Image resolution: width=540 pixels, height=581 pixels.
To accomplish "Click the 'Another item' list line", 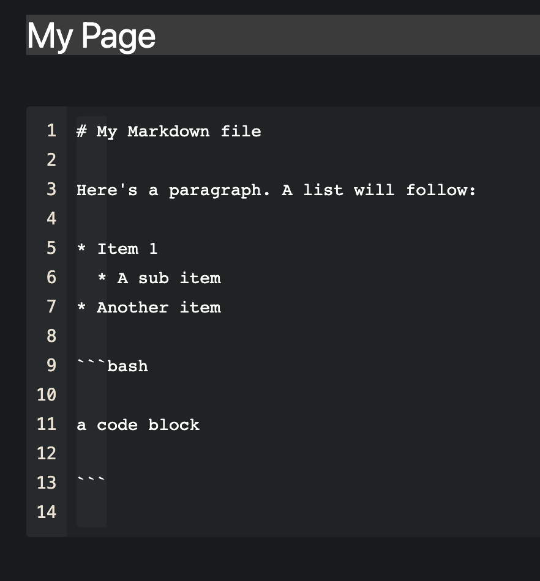I will pyautogui.click(x=149, y=307).
